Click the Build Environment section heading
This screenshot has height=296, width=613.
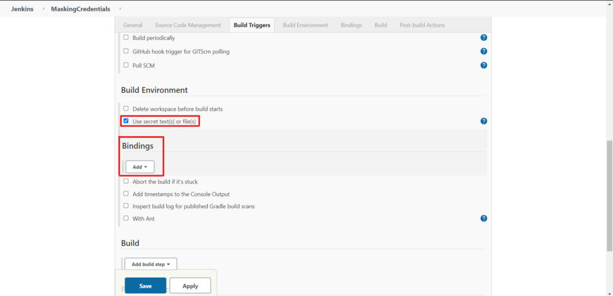pyautogui.click(x=154, y=90)
